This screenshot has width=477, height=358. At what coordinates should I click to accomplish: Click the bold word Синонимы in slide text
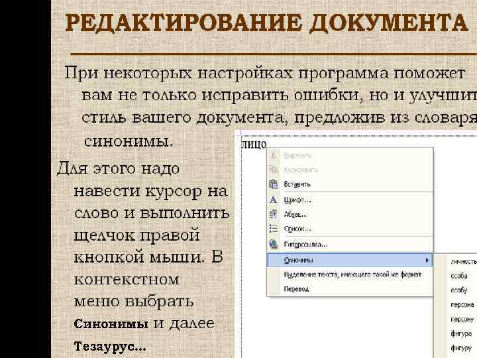click(111, 324)
